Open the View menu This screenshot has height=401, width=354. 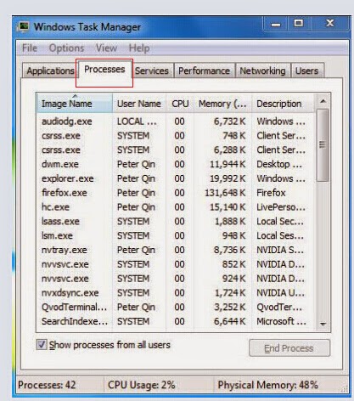[106, 48]
